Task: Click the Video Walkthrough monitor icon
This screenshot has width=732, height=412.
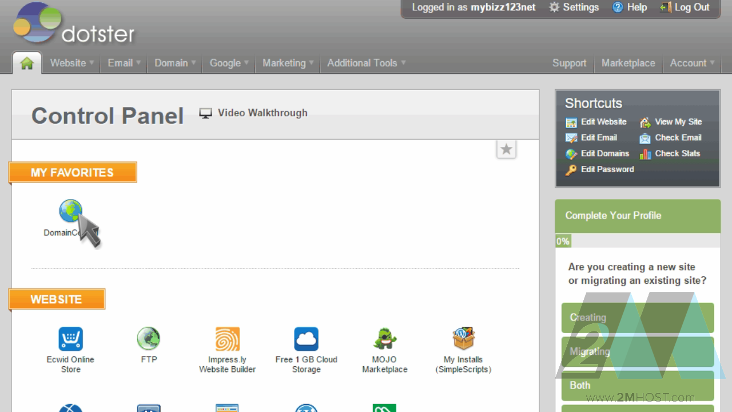Action: click(x=205, y=113)
